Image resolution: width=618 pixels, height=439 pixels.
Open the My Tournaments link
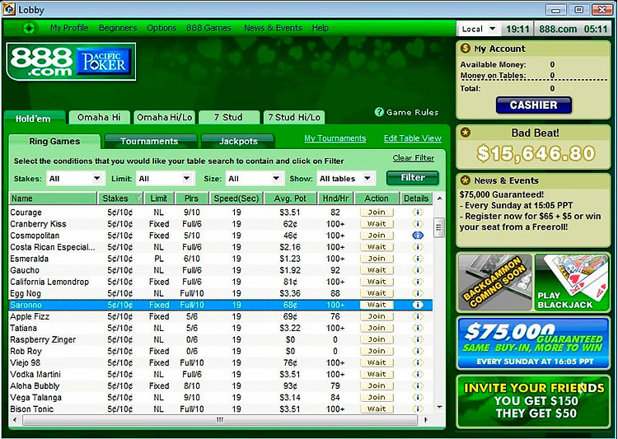coord(335,138)
